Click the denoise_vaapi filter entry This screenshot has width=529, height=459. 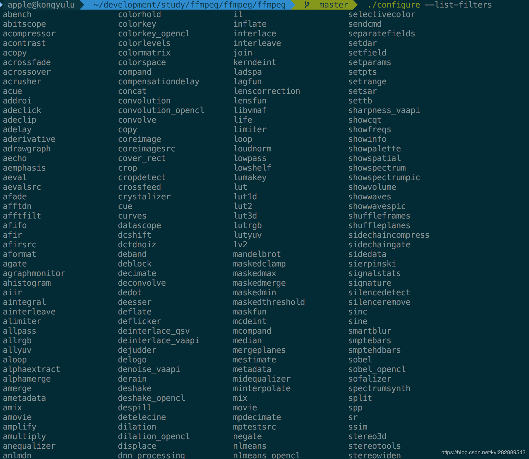click(x=149, y=369)
